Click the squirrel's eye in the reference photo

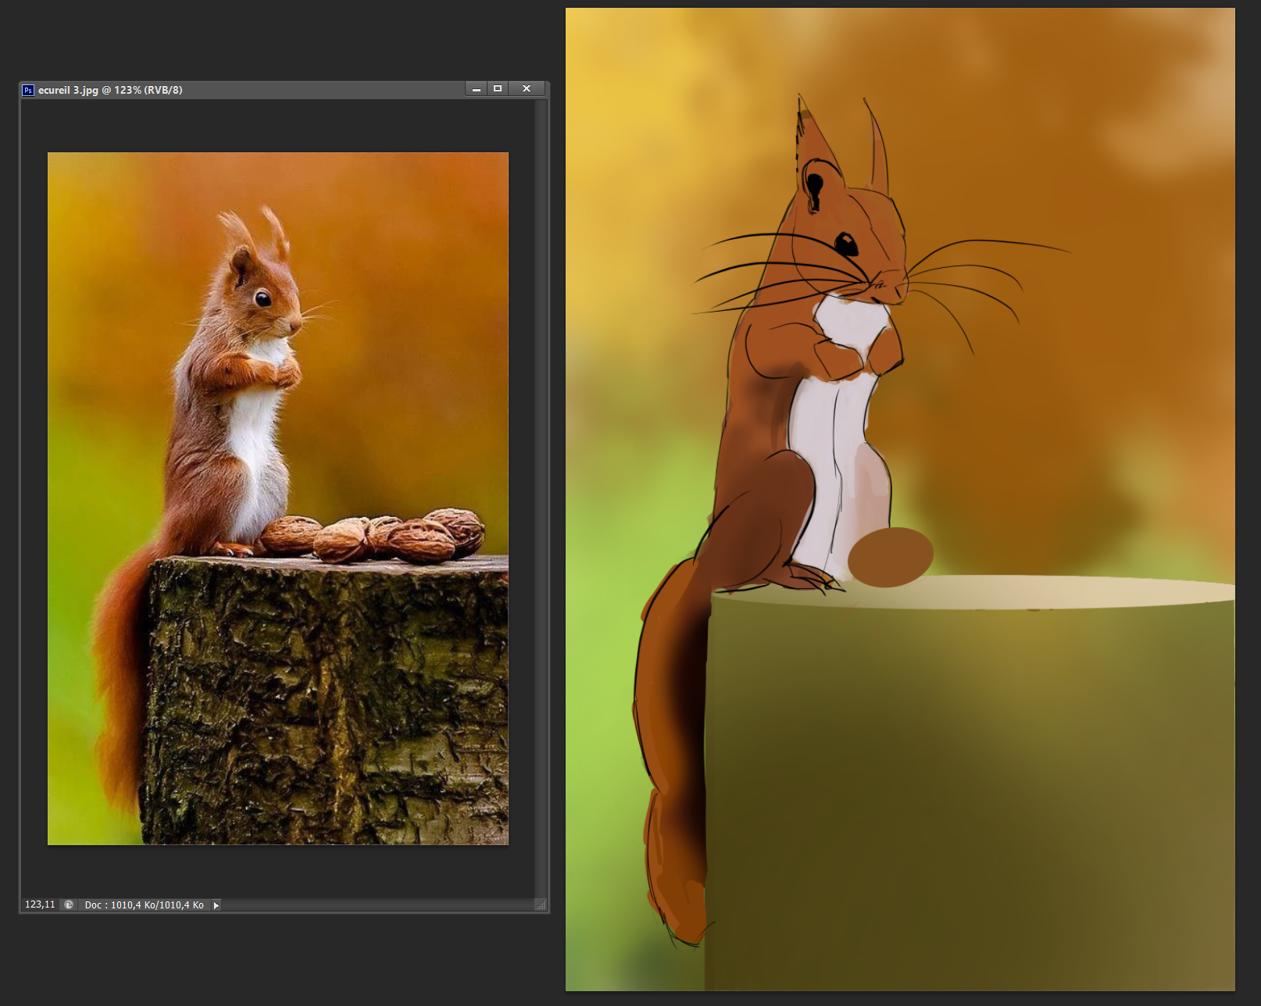coord(263,298)
